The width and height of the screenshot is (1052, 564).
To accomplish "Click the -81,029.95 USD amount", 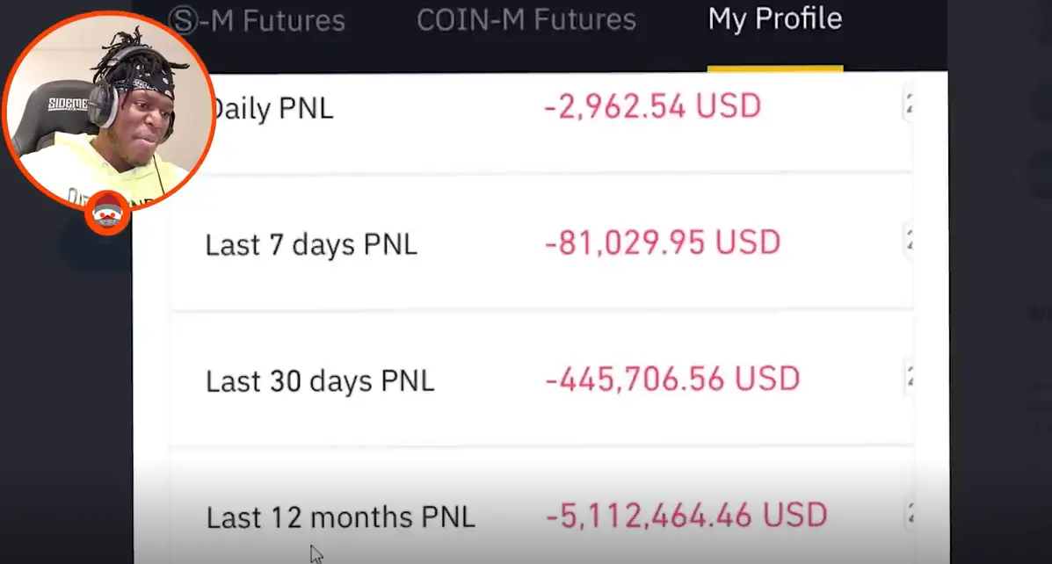I will click(662, 242).
